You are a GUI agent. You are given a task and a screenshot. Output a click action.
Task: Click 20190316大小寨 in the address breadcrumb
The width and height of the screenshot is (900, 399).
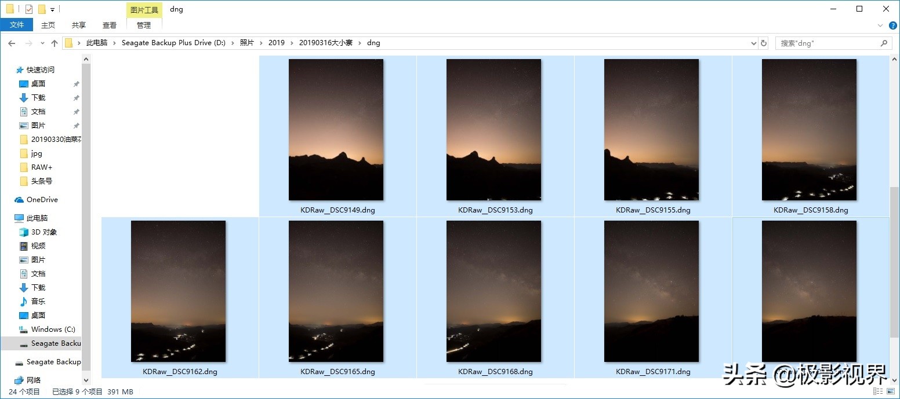click(x=326, y=43)
